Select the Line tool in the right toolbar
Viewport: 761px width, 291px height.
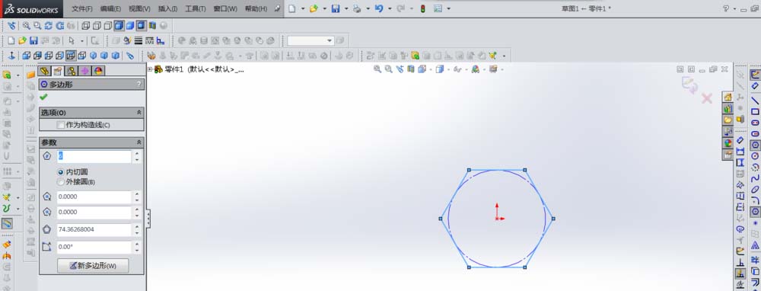click(x=755, y=101)
